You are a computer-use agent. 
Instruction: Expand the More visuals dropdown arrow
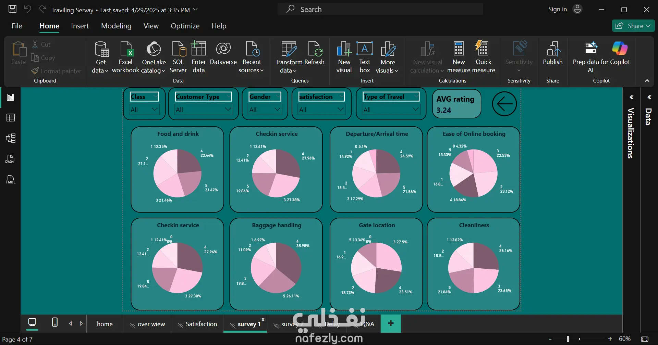(397, 71)
